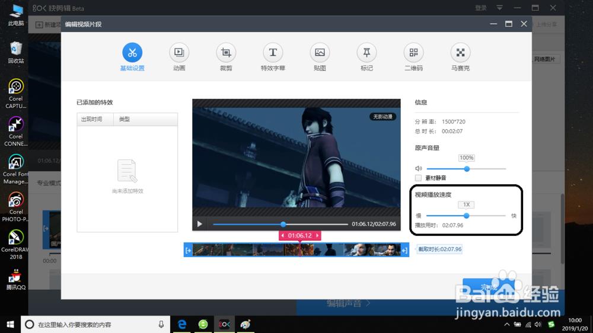593x333 pixels.
Task: Open Corel PHOTO-PAINT desktop shortcut
Action: 16,207
